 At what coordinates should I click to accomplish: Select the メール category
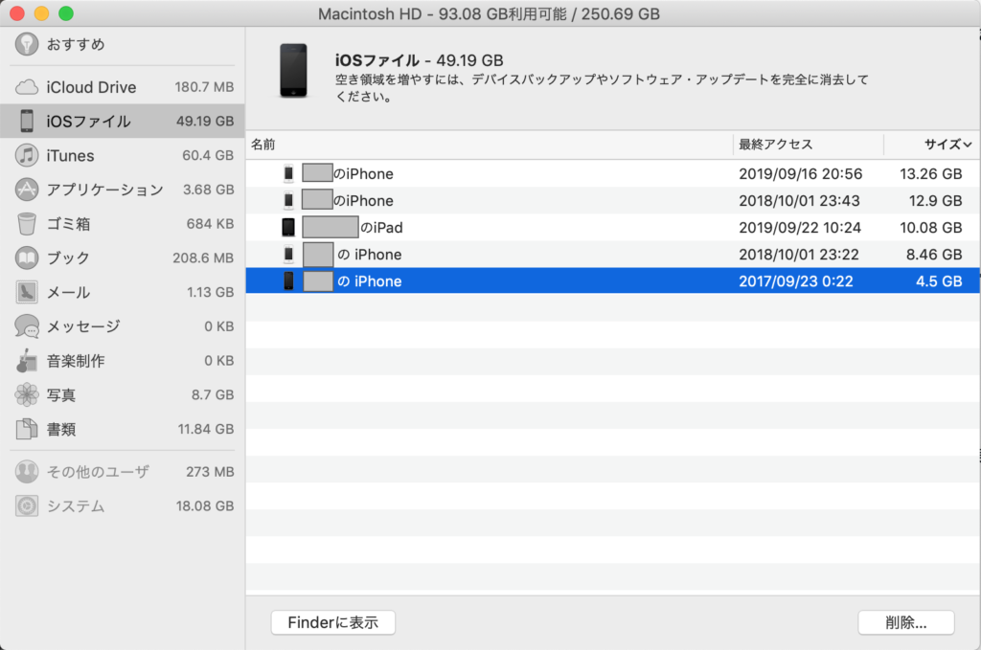click(123, 292)
